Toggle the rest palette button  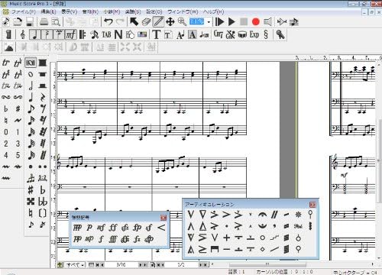point(47,34)
